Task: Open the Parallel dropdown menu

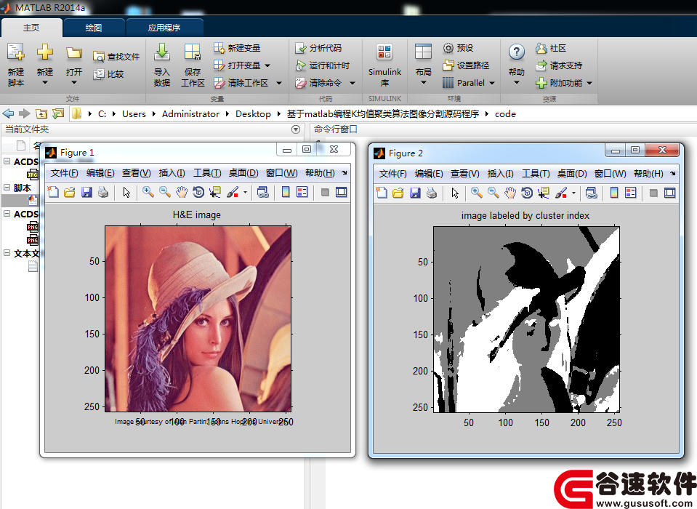Action: click(492, 83)
